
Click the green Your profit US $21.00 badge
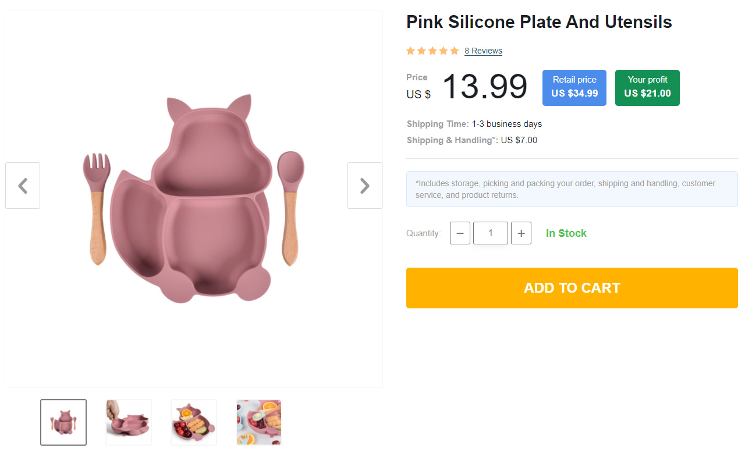point(647,87)
